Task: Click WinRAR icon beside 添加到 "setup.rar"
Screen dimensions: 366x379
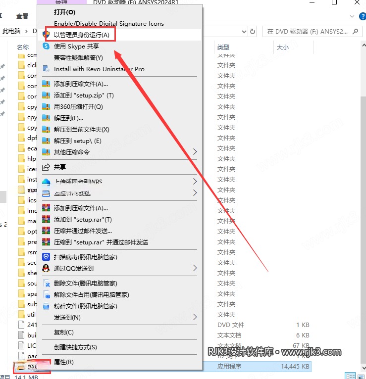Action: pyautogui.click(x=46, y=219)
